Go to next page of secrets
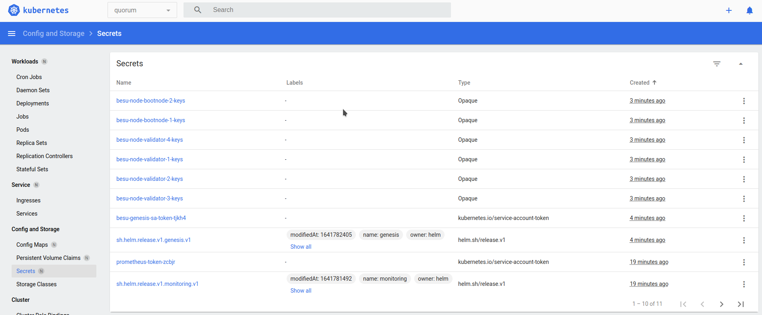This screenshot has height=315, width=762. tap(722, 304)
